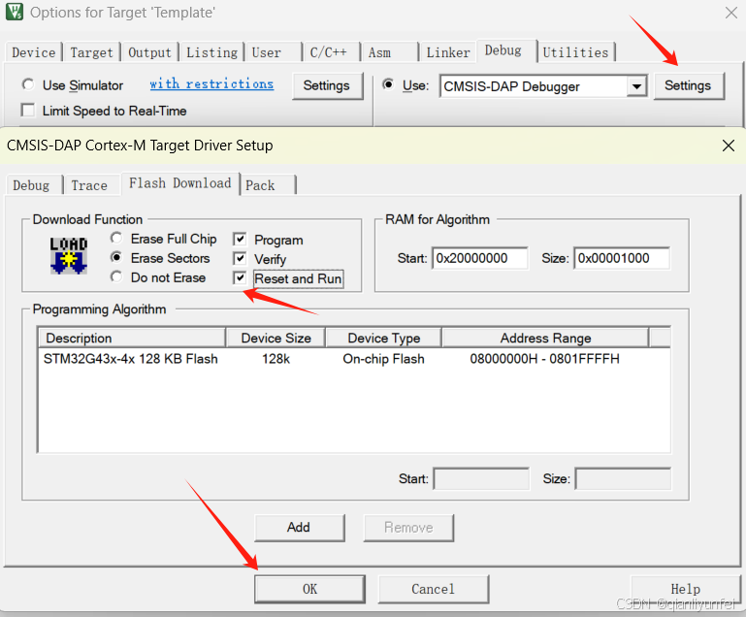Viewport: 746px width, 617px height.
Task: Select Erase Sectors option
Action: 116,257
